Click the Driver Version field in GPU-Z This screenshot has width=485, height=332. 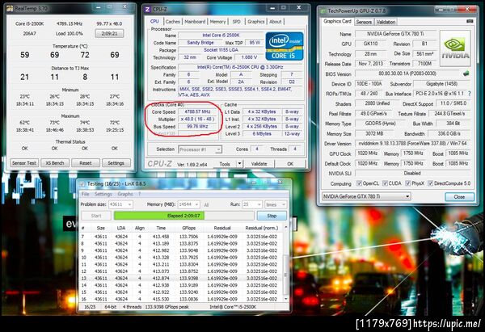[x=412, y=144]
